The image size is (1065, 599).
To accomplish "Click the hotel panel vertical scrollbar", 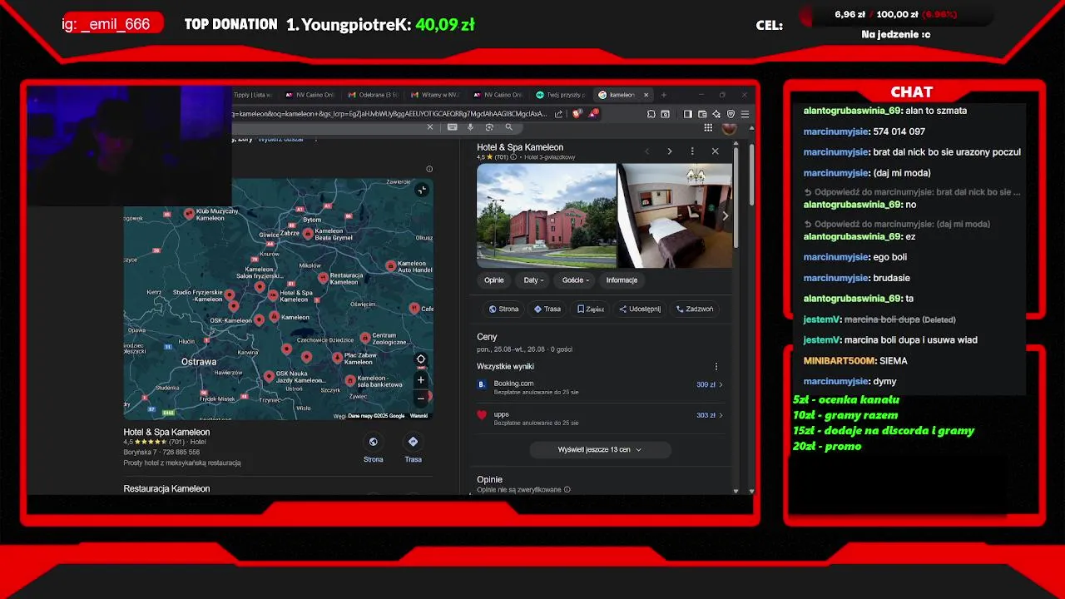I will 736,196.
